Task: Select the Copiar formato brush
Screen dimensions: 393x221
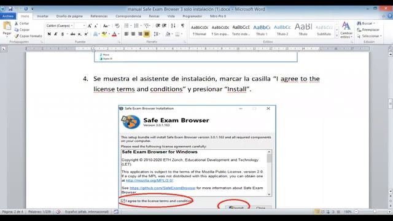Action: [17, 36]
